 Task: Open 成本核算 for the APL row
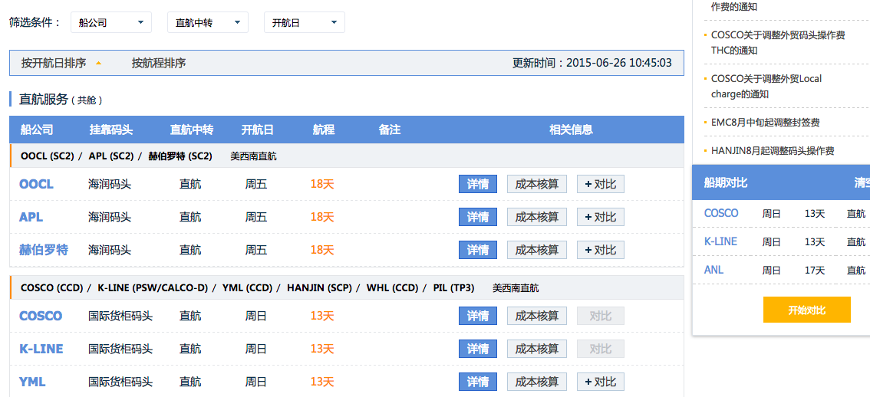[x=536, y=217]
